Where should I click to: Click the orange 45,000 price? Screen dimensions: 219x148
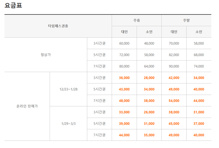point(174,123)
